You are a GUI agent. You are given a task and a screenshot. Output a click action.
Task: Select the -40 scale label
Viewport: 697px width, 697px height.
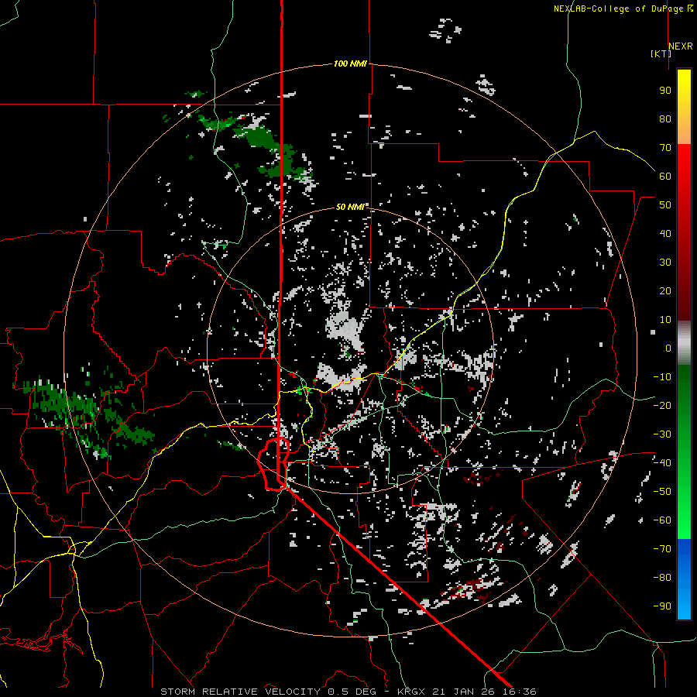click(662, 463)
